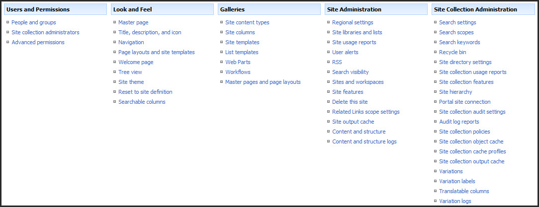Open Navigation settings link
Viewport: 539px width, 207px height.
131,42
